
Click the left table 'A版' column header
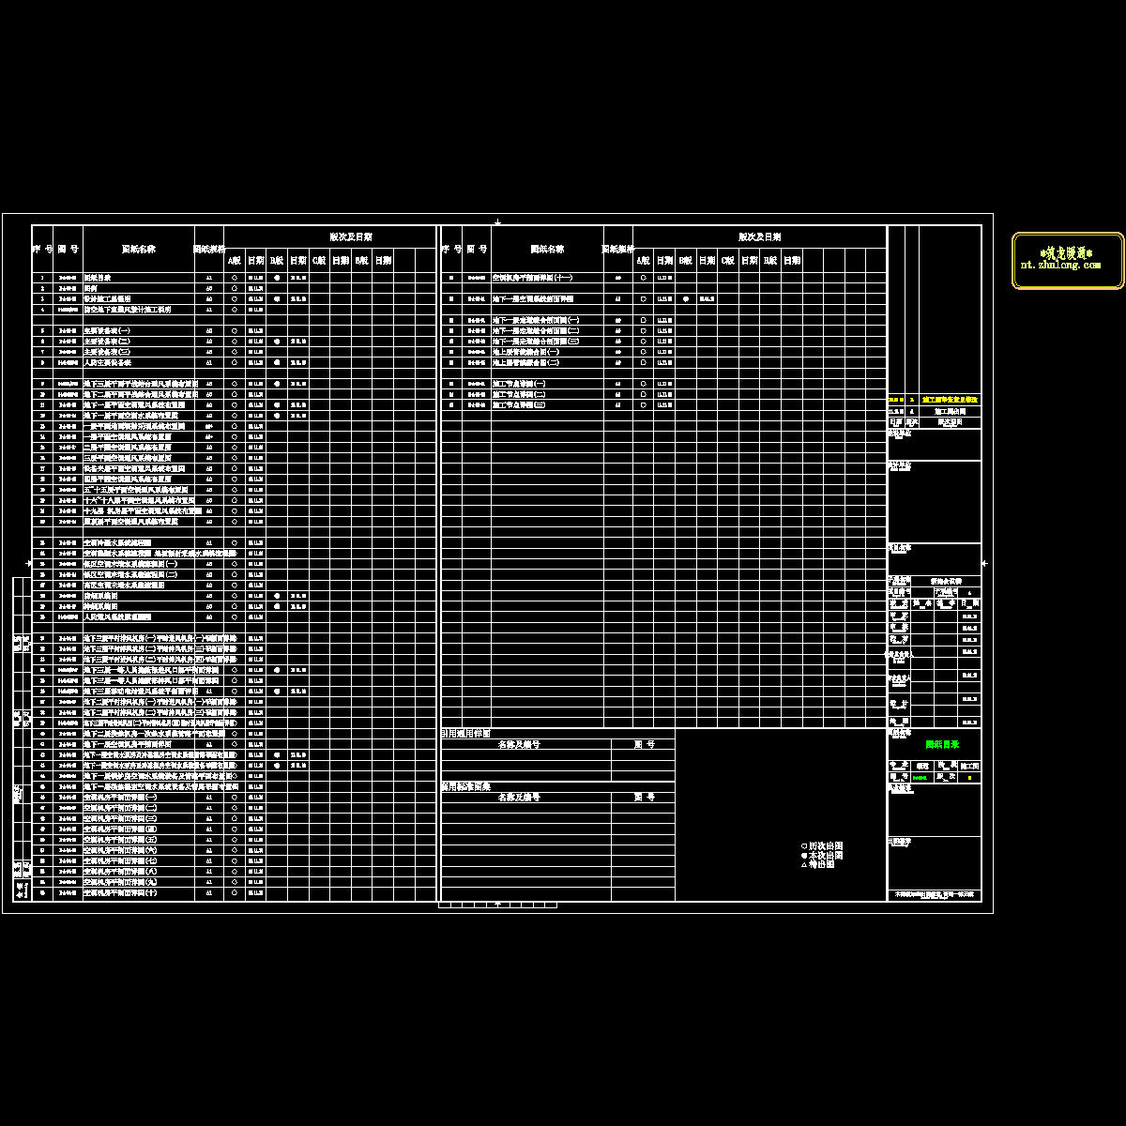[235, 260]
